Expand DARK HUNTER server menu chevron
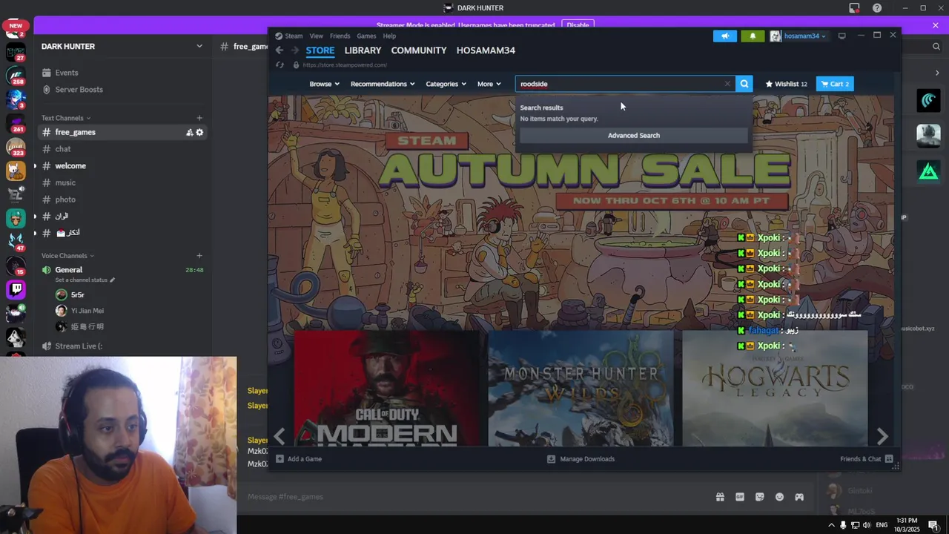The image size is (949, 534). [x=199, y=46]
